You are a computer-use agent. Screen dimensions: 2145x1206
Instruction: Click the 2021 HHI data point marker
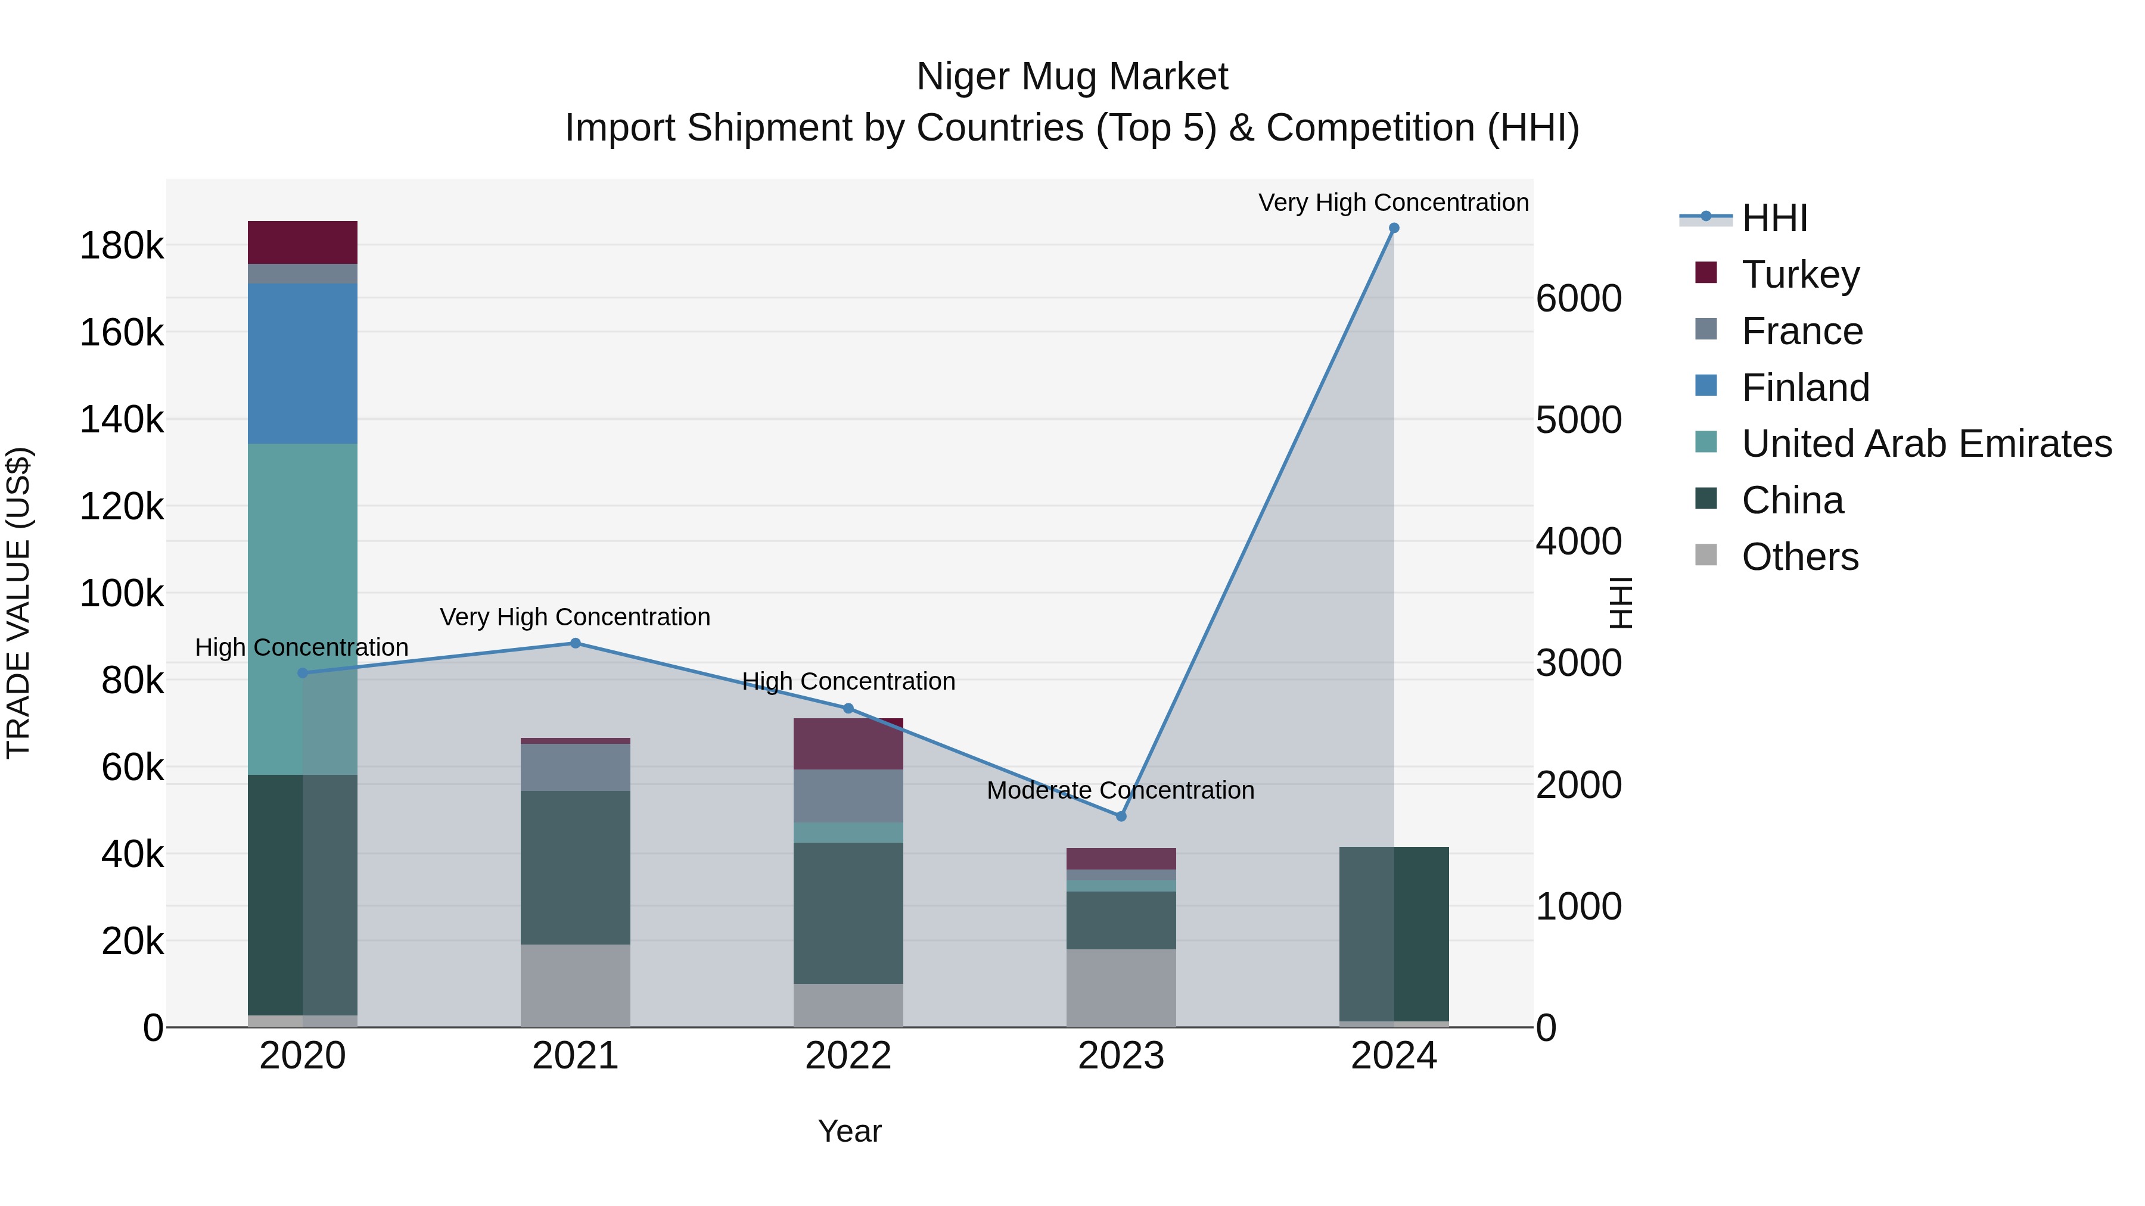pos(576,643)
